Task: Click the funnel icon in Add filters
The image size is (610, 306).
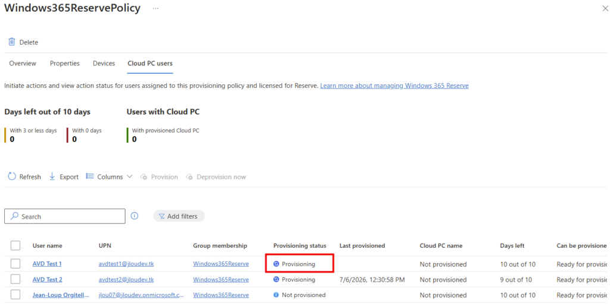Action: 161,216
